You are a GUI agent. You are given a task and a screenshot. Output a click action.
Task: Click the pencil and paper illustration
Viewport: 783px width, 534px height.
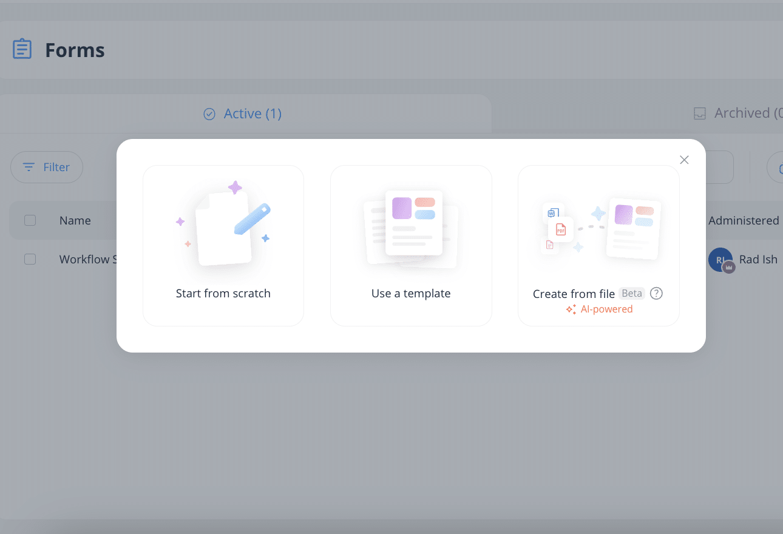(x=223, y=223)
